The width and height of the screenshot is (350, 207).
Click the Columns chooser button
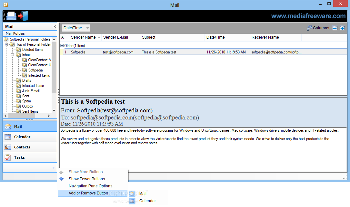click(318, 28)
